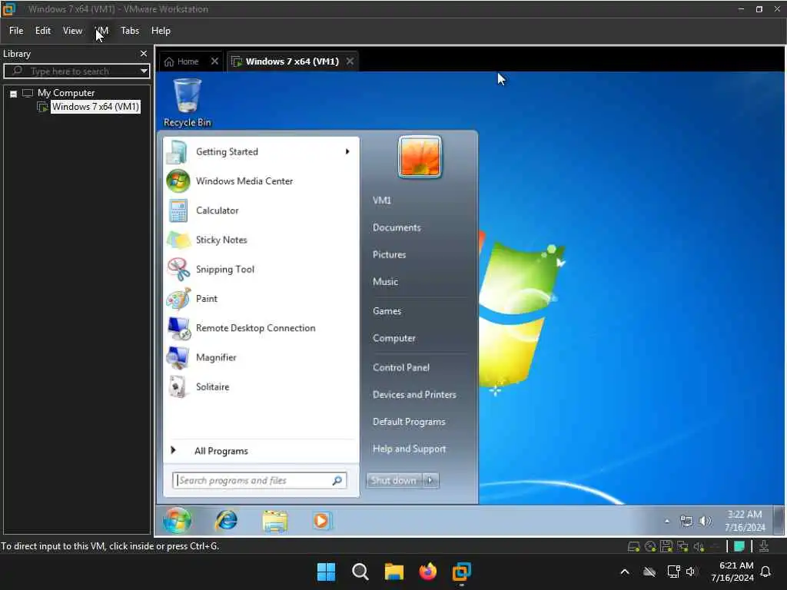Click the download arrow icon in VMware status bar
Screen dimensions: 787x590
(x=763, y=546)
